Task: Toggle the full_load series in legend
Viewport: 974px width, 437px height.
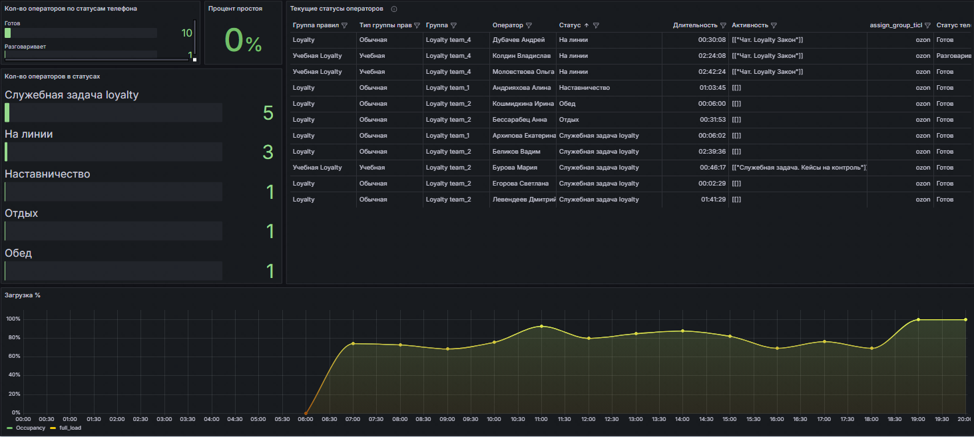Action: pyautogui.click(x=69, y=428)
